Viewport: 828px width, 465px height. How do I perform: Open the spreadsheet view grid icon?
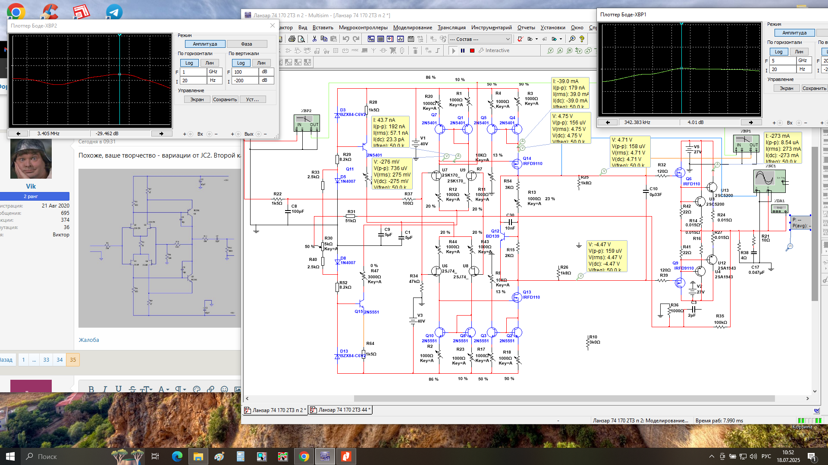point(381,39)
